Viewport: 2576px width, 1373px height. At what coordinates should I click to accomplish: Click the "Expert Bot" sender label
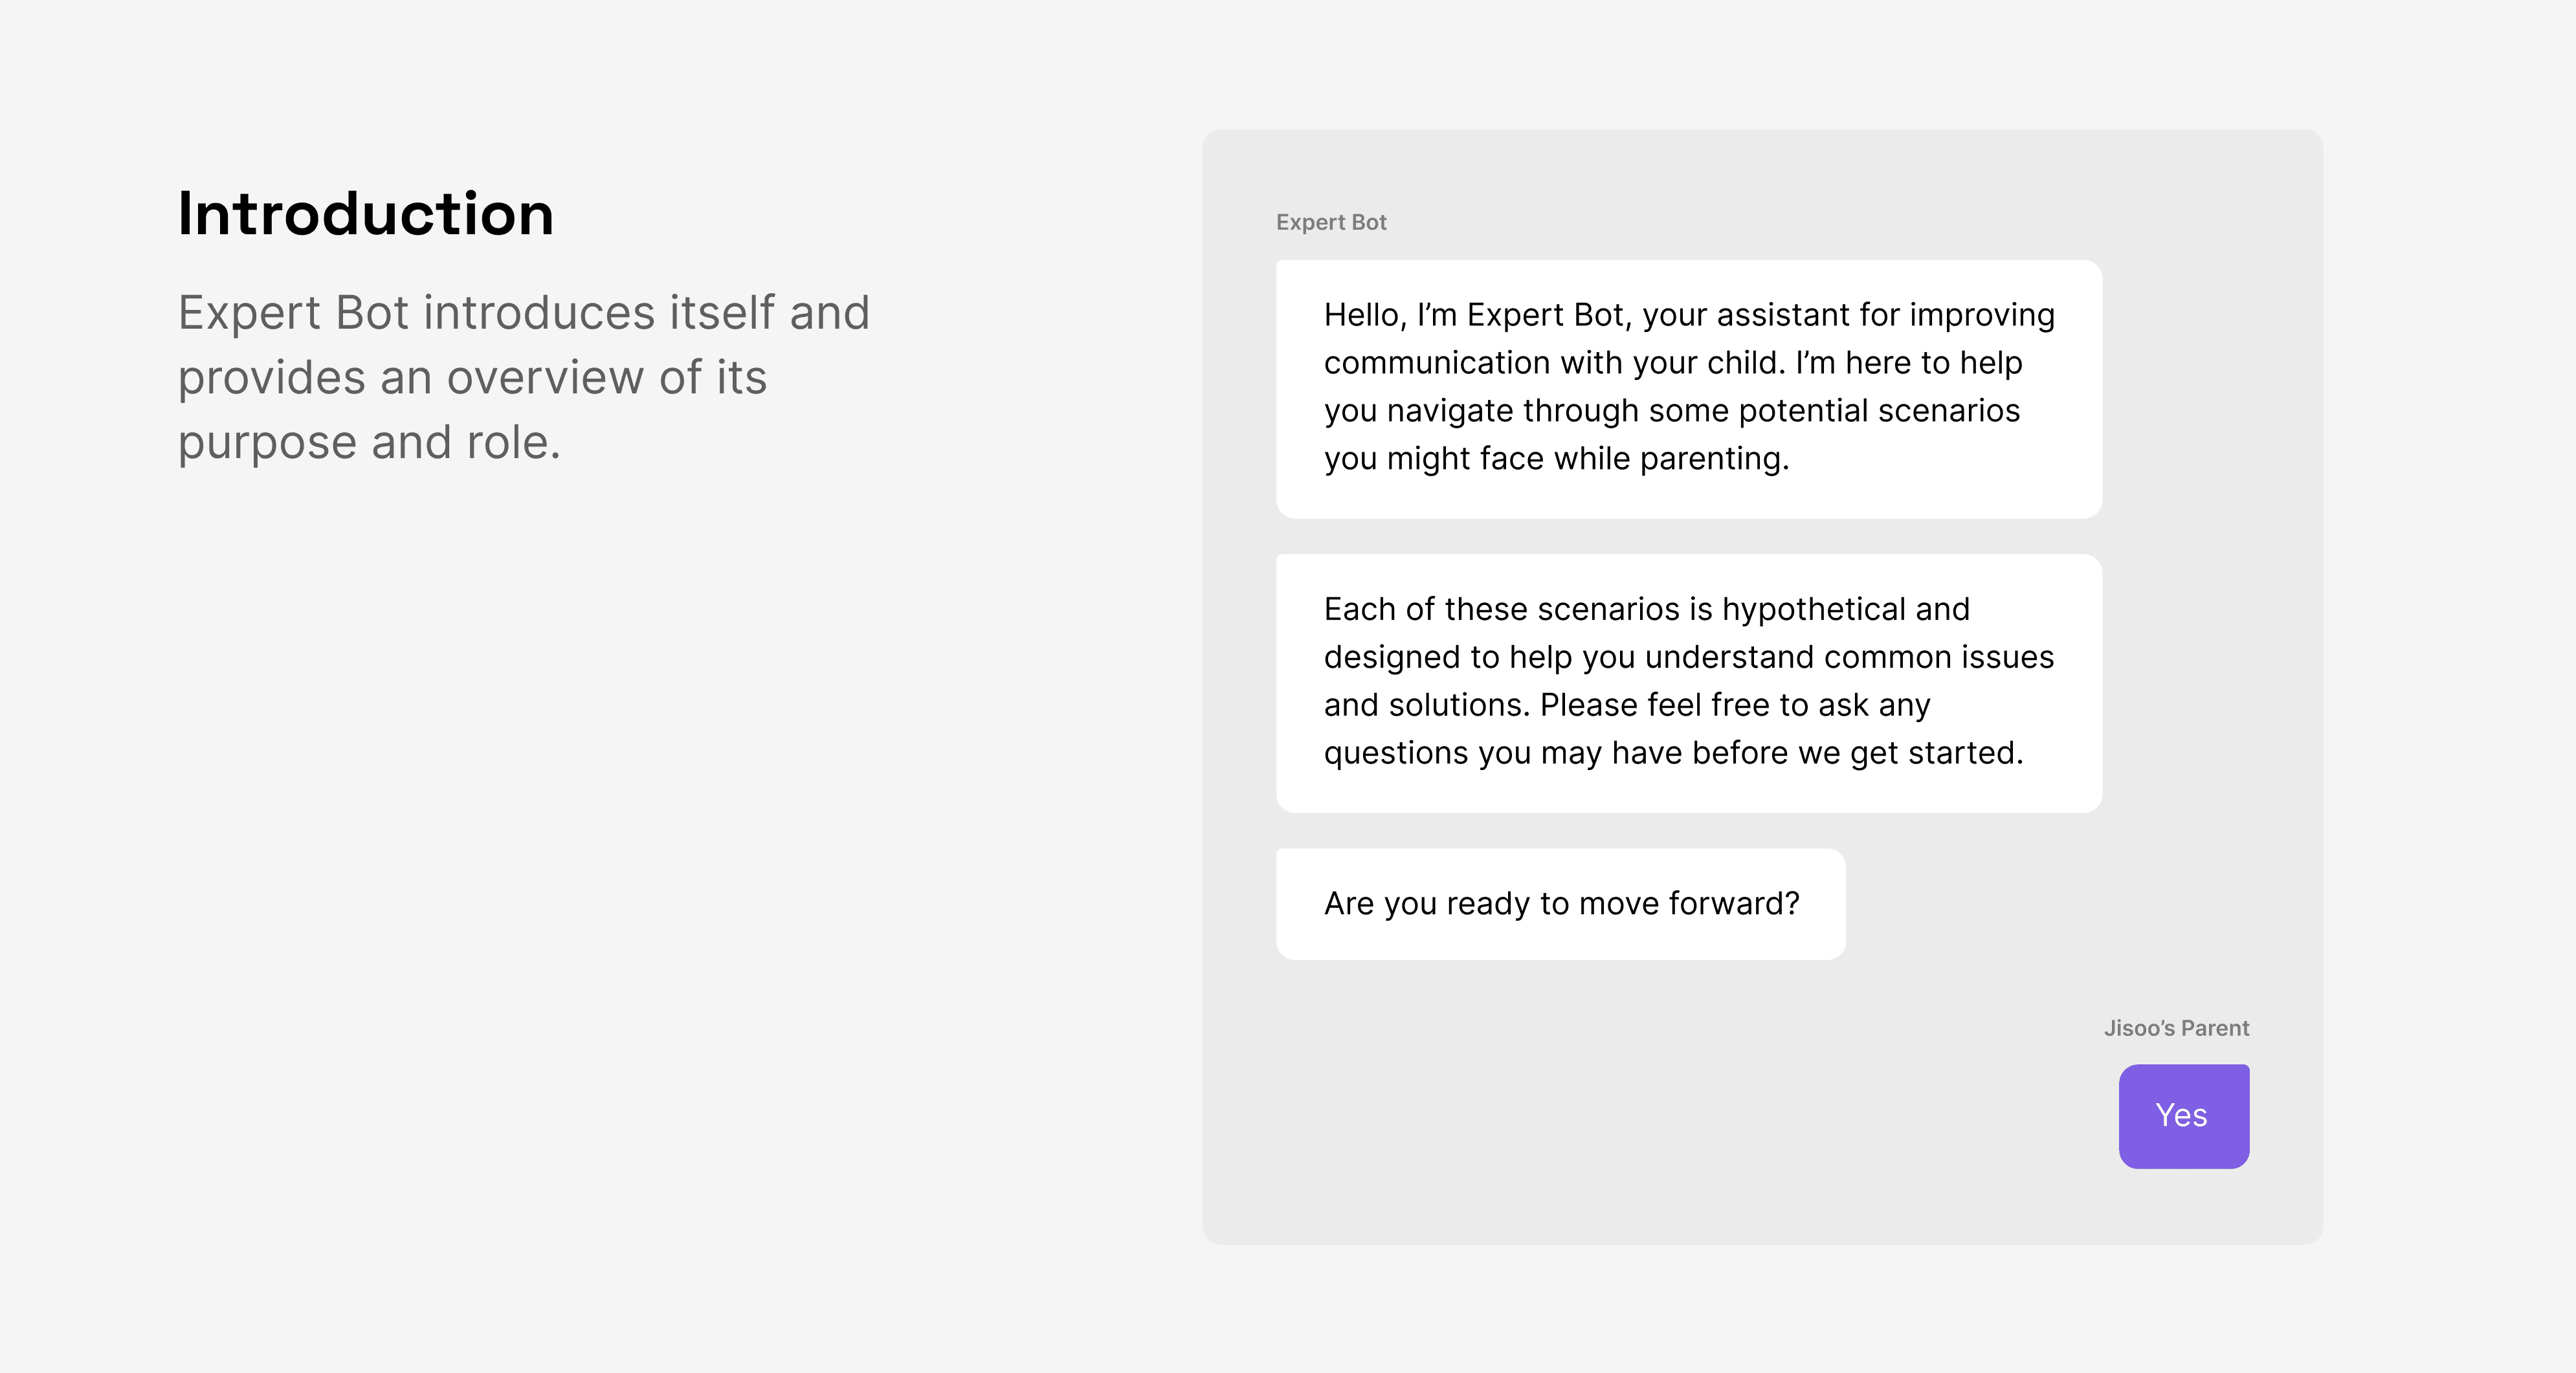click(1331, 222)
